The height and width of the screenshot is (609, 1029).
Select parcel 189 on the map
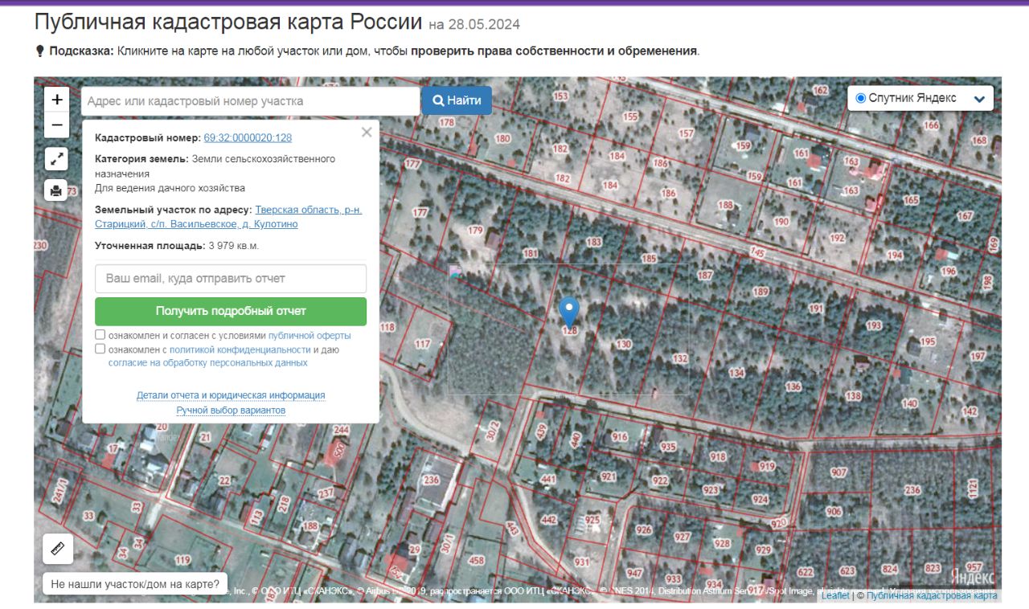(x=760, y=292)
